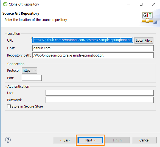Click the 'Clone Git Repository' window title
Image resolution: width=160 pixels, height=147 pixels.
point(24,4)
